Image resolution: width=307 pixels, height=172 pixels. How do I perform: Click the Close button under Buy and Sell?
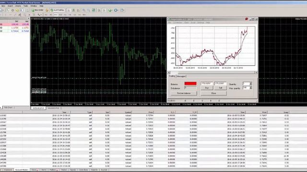click(x=213, y=93)
